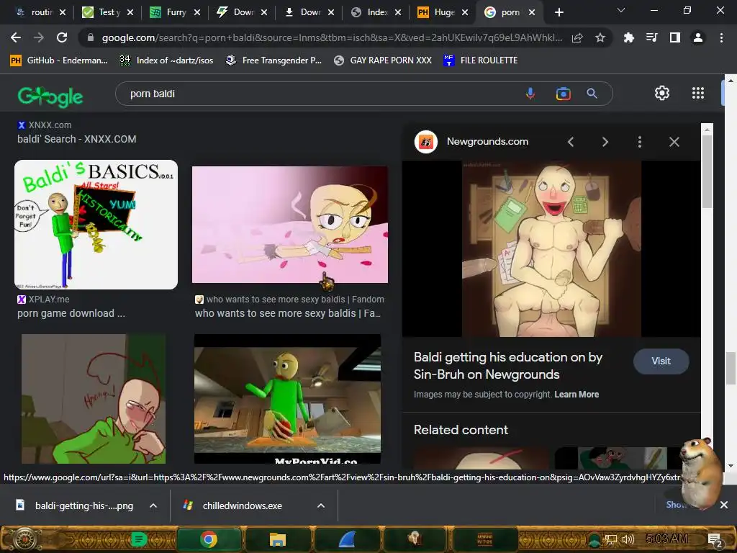
Task: Bookmark this page with the star icon
Action: [x=600, y=37]
